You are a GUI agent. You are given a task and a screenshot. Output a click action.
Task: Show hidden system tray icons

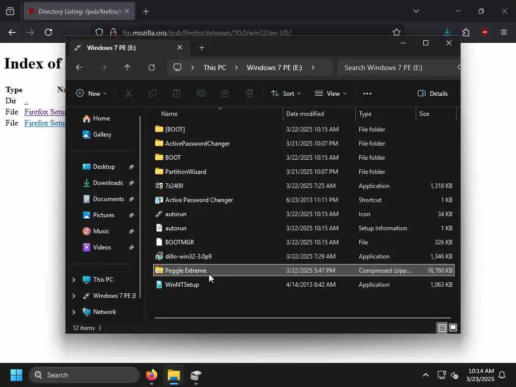tap(425, 375)
